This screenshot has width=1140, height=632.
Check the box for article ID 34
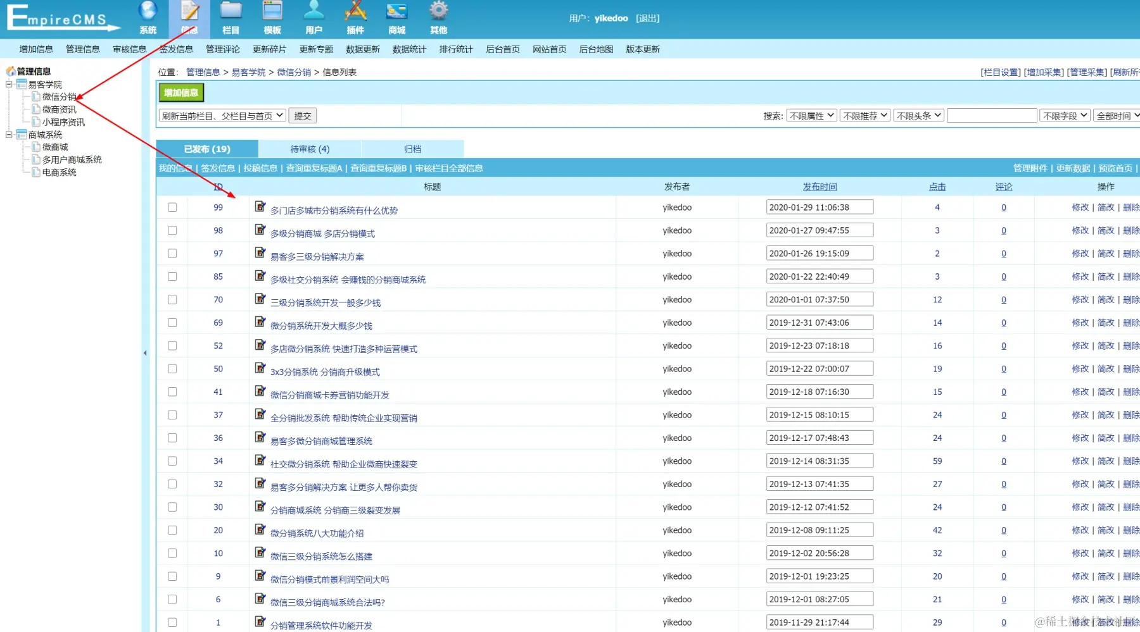click(x=172, y=461)
